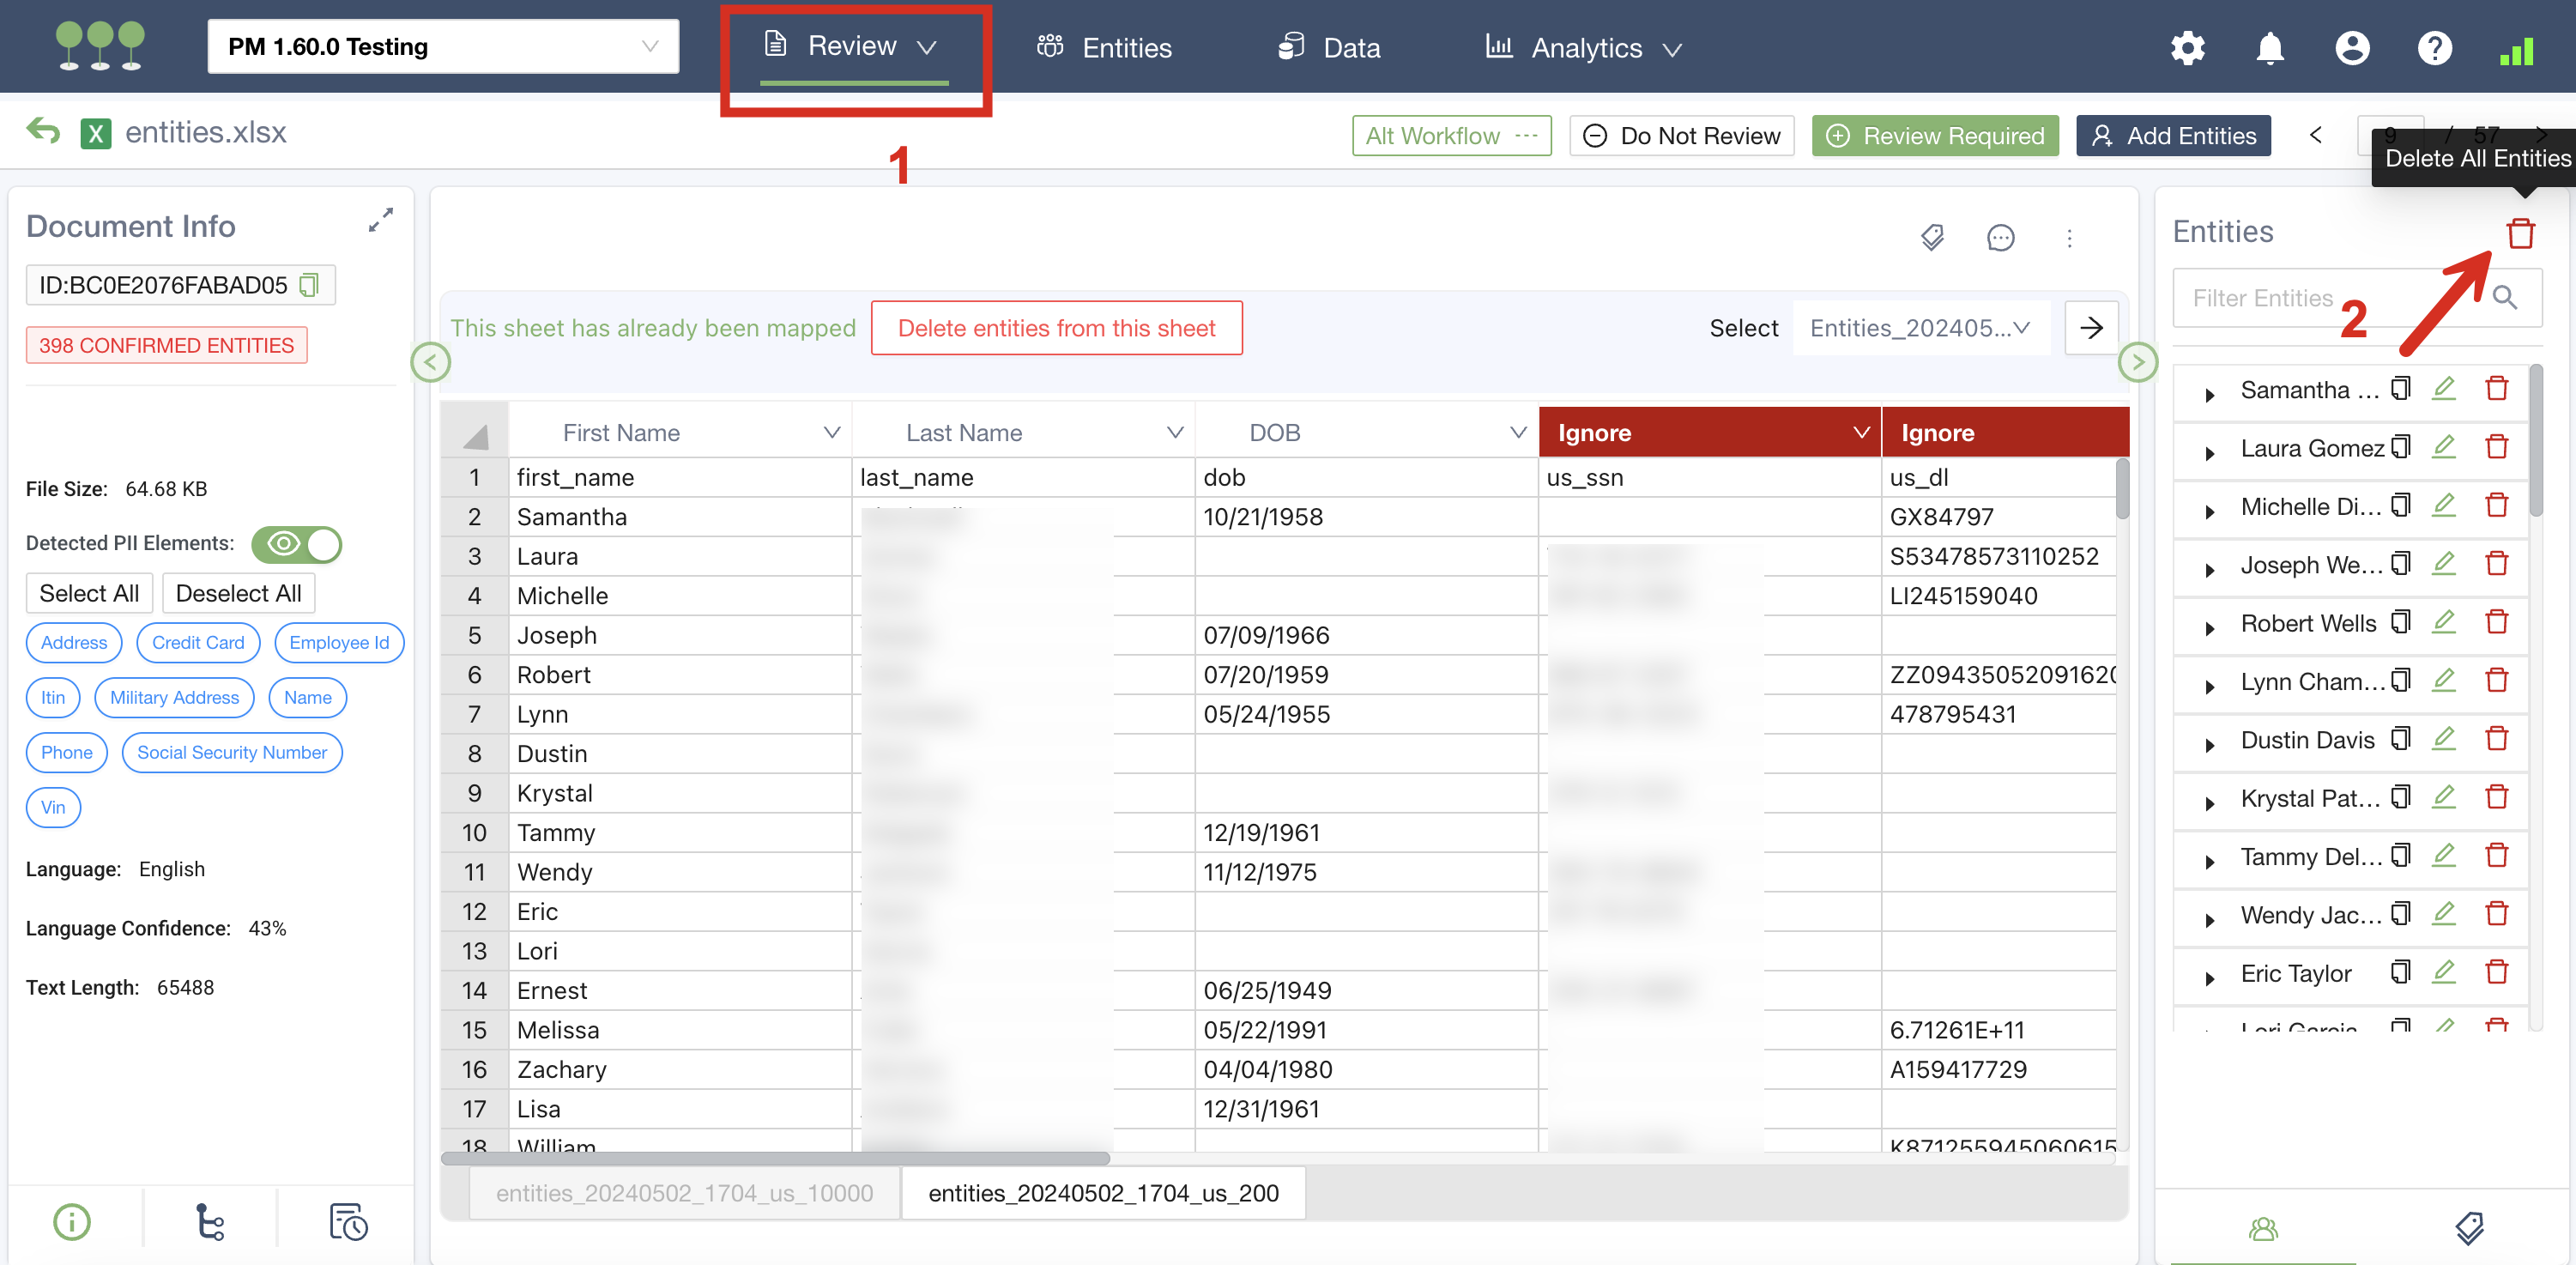Expand Document Info panel to fullscreen
Screen dimensions: 2576x1265
(x=380, y=220)
